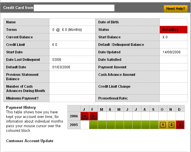Click the Date Updated value 14/08/2006
191x152 pixels.
(171, 52)
